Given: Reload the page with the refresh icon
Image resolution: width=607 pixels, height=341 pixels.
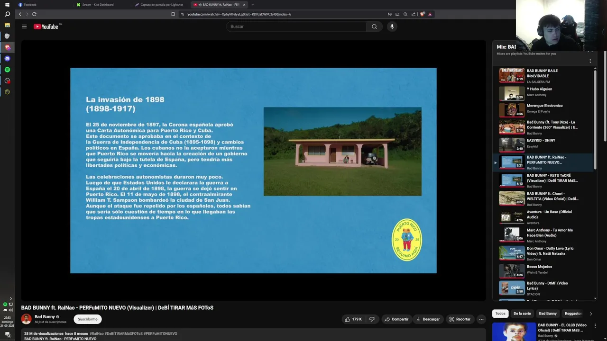Looking at the screenshot, I should coord(34,14).
